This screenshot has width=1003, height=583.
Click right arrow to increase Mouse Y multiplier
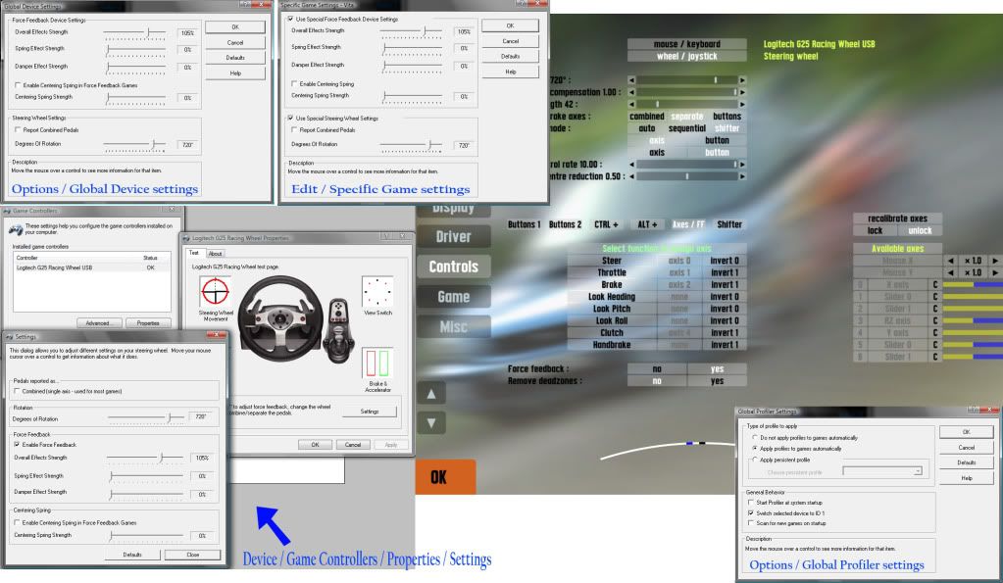[993, 272]
